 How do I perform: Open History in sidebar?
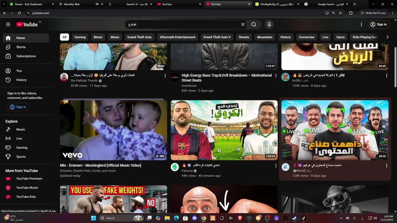click(x=26, y=80)
